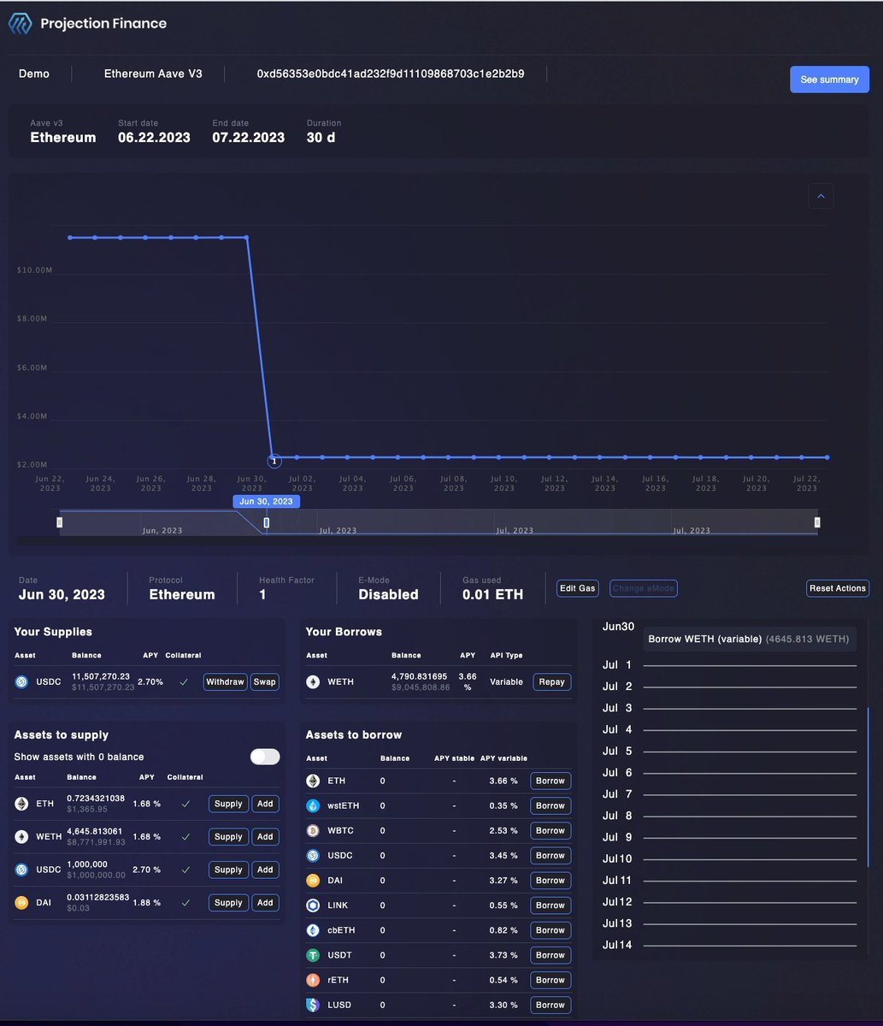Screen dimensions: 883x1026
Task: Click USDC collateral checkmark in Your Supplies
Action: coord(184,681)
